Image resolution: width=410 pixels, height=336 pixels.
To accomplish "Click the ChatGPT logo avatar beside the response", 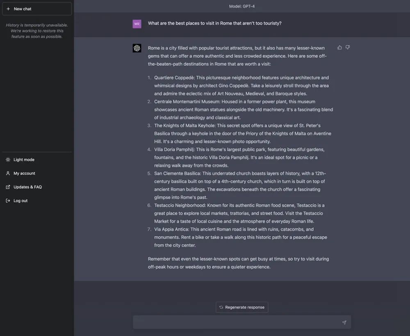I will (x=137, y=48).
